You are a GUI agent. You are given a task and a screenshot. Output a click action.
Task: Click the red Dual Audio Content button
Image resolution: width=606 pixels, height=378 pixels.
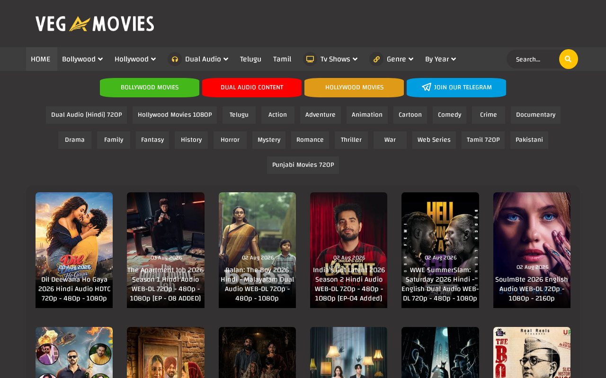point(252,87)
